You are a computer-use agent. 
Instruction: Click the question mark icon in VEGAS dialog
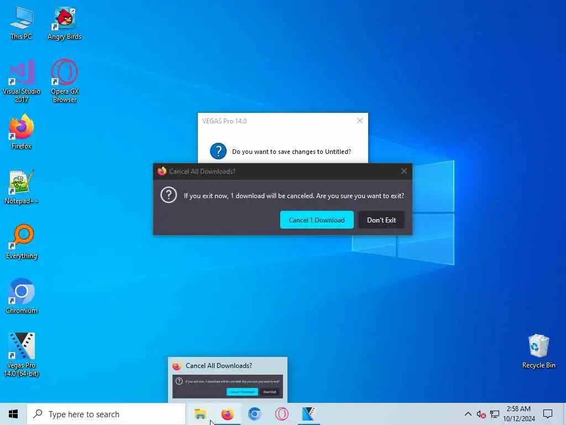coord(218,151)
